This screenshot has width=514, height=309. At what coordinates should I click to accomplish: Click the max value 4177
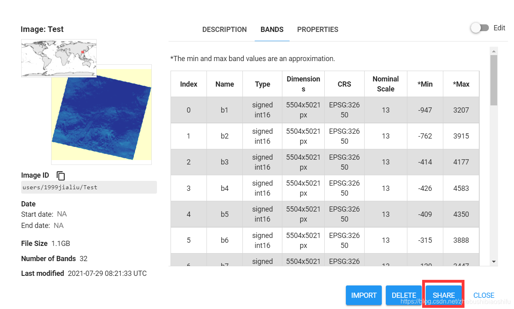[x=461, y=162]
